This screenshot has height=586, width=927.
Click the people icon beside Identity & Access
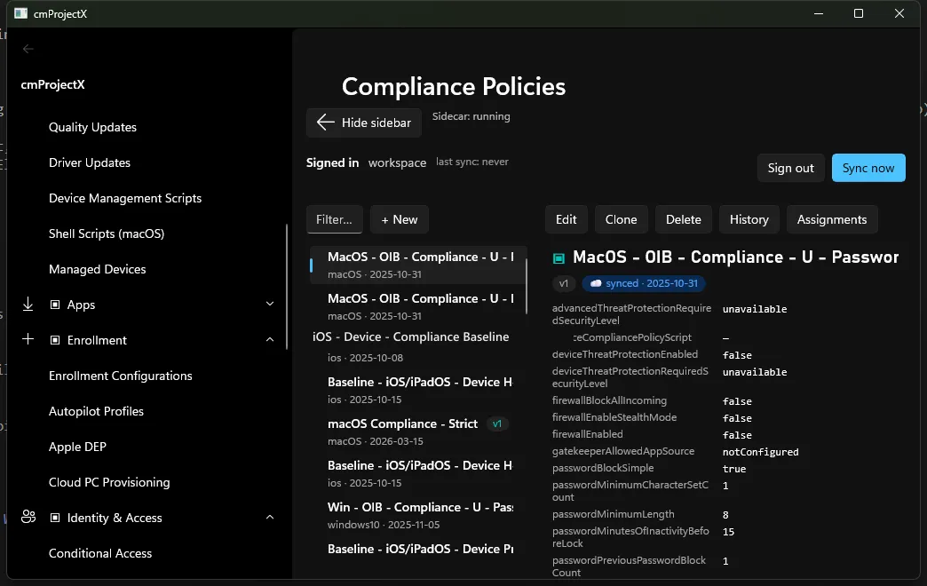28,517
